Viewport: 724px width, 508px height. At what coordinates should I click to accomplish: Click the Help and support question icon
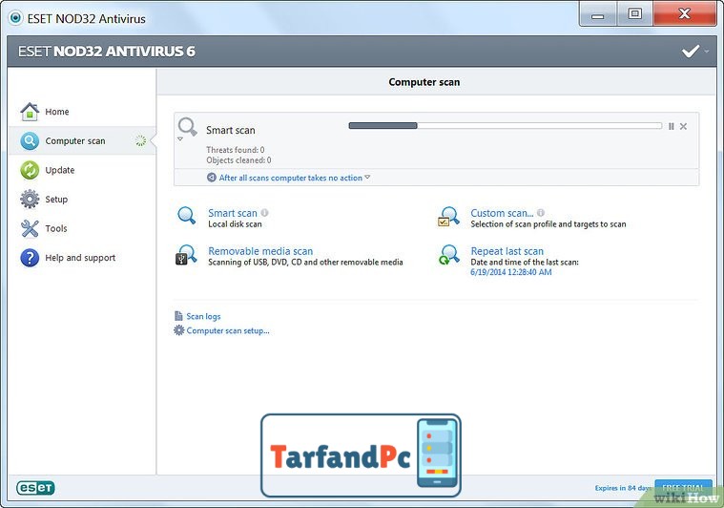(x=30, y=258)
